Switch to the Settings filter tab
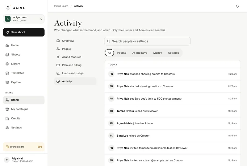Viewport: 247px width, 166px height. [174, 53]
